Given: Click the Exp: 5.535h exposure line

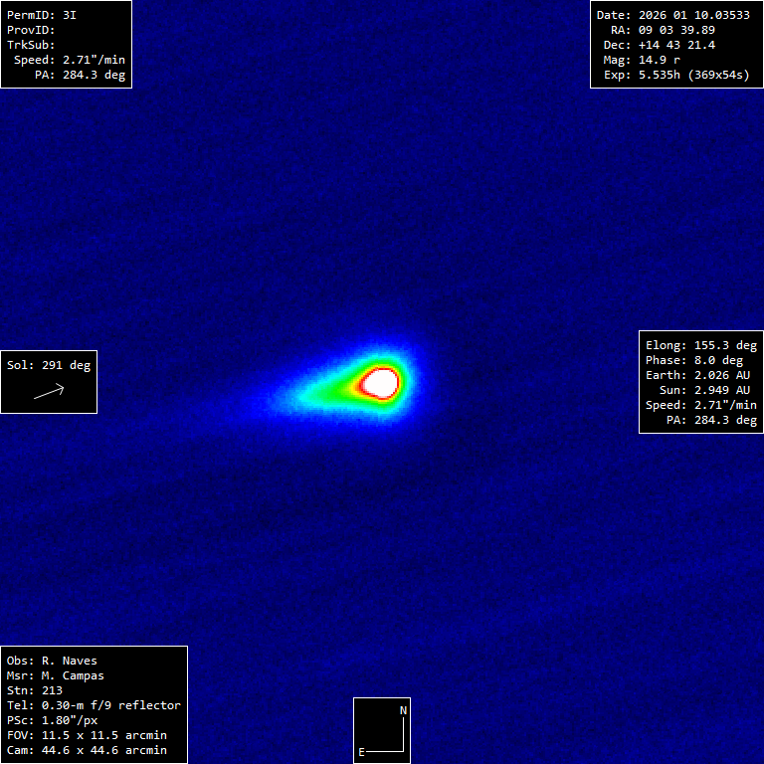Looking at the screenshot, I should click(676, 75).
